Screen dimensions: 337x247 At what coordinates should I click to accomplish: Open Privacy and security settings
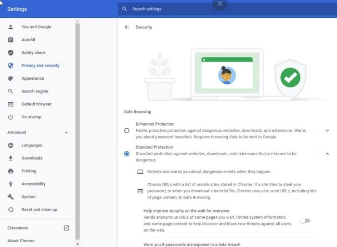pos(40,66)
